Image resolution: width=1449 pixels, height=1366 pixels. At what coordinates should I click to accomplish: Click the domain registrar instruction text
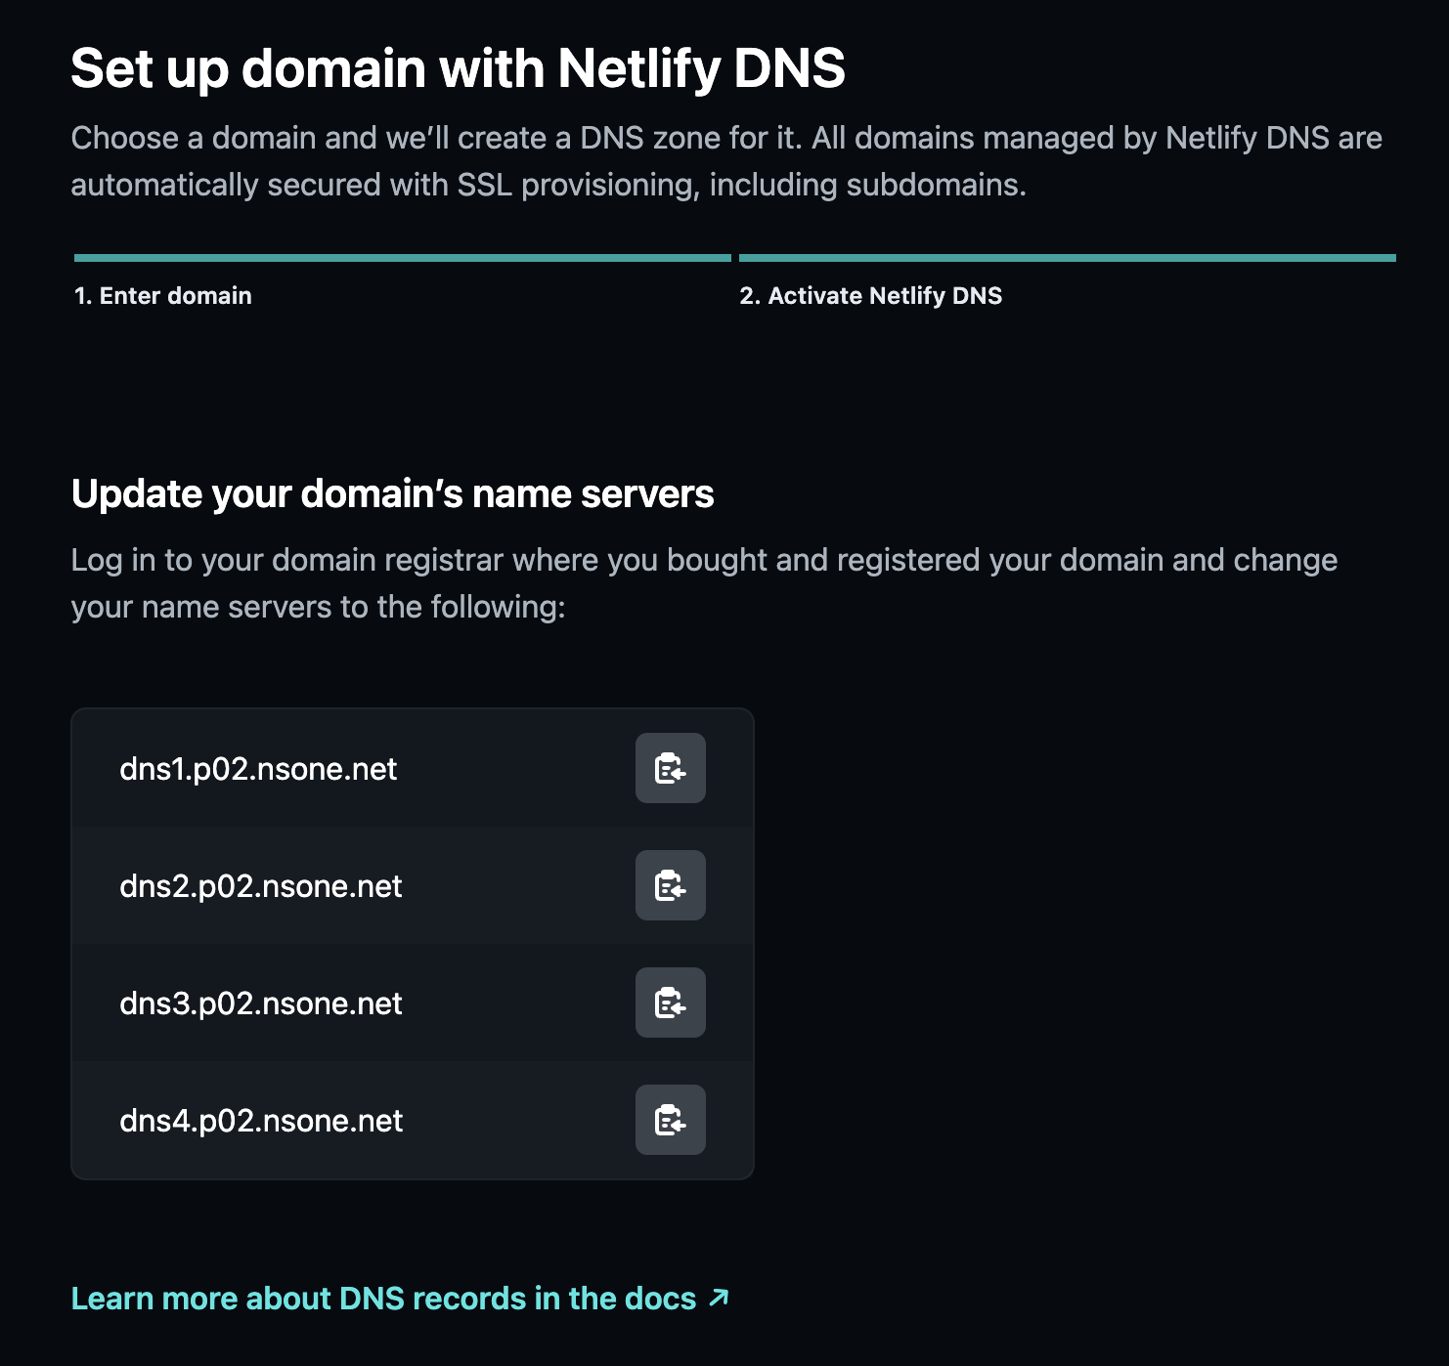click(704, 583)
